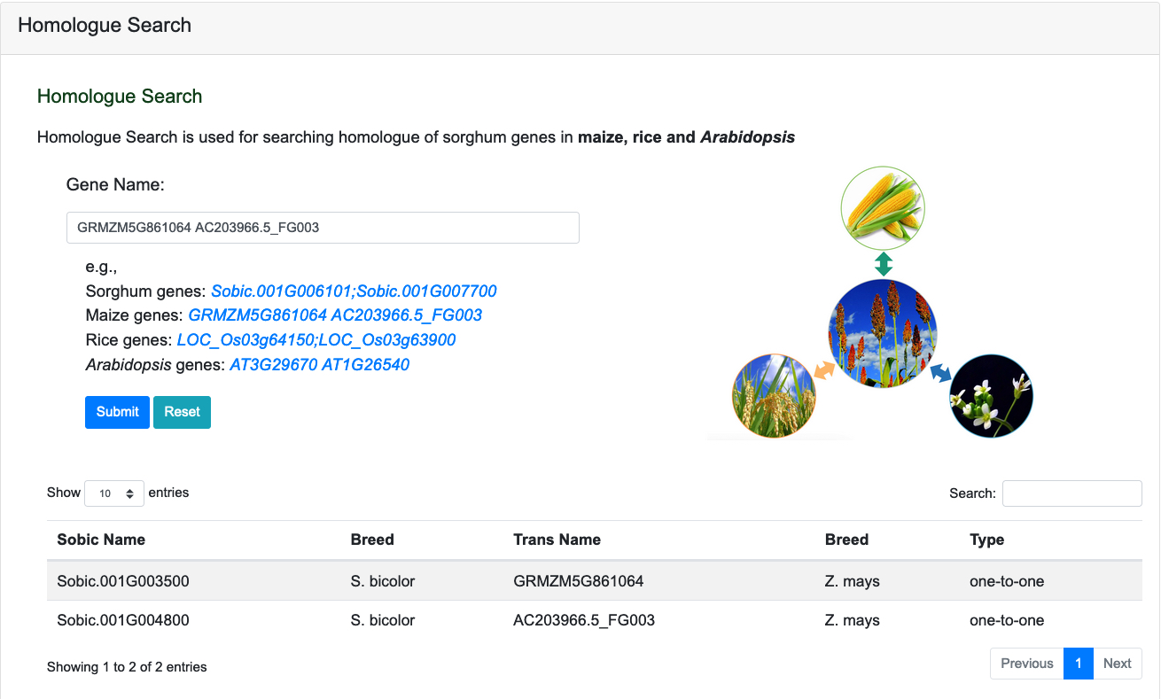The height and width of the screenshot is (699, 1161).
Task: Use the Maize genes example link
Action: [335, 315]
